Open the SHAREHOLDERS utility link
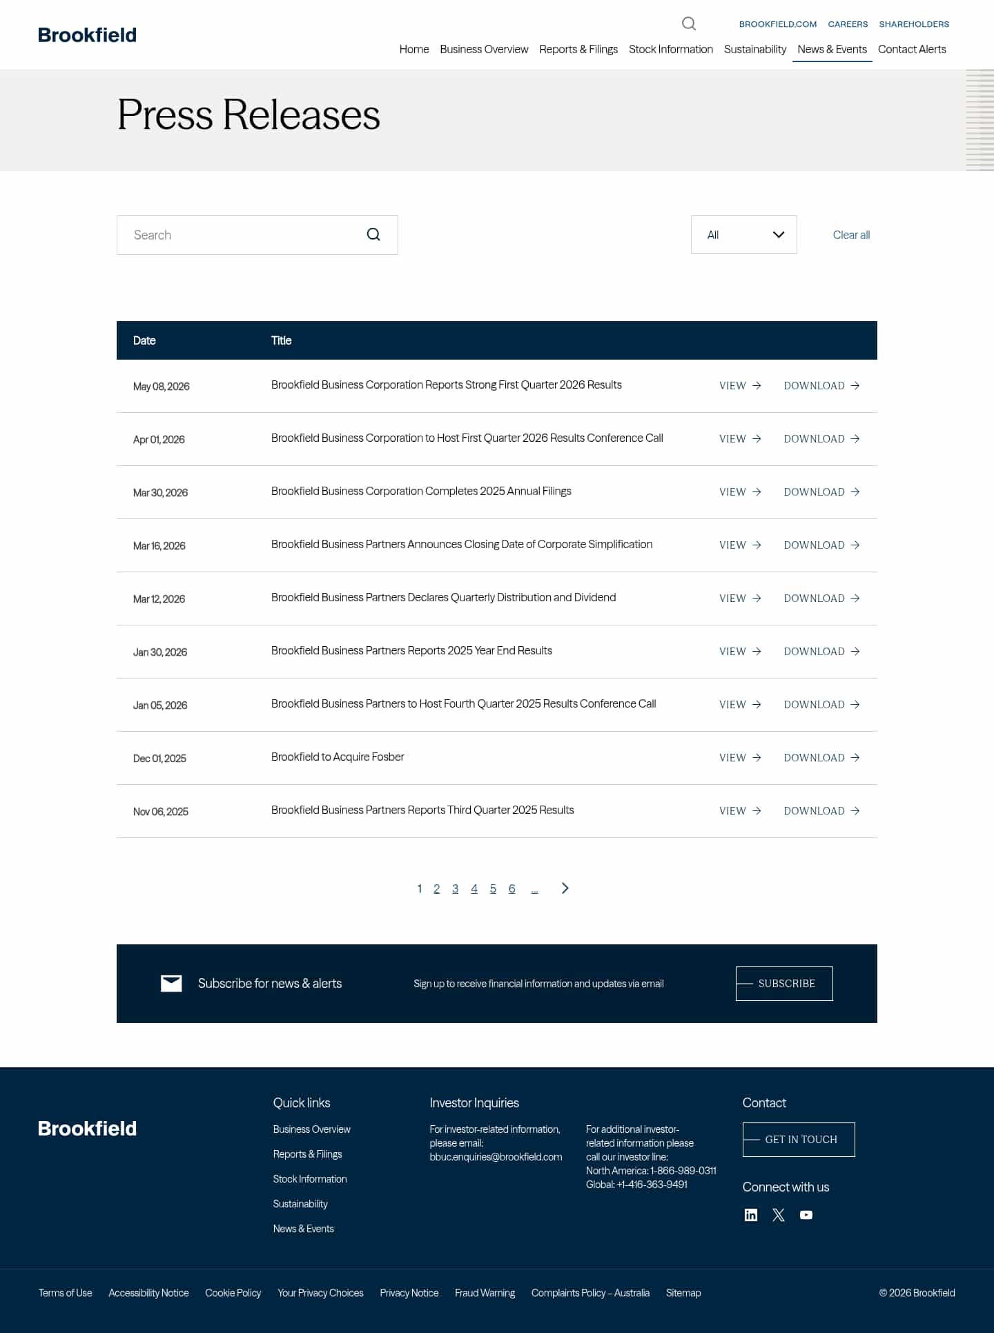 [x=914, y=24]
